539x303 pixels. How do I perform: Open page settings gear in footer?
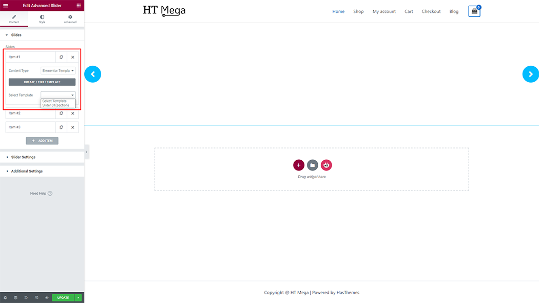coord(5,298)
